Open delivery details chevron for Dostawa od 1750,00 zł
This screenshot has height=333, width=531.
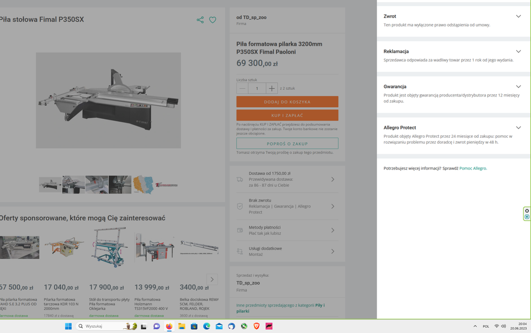point(333,179)
